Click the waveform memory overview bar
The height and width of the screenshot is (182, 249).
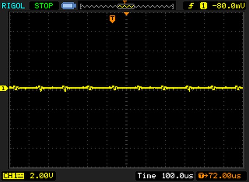pos(127,6)
